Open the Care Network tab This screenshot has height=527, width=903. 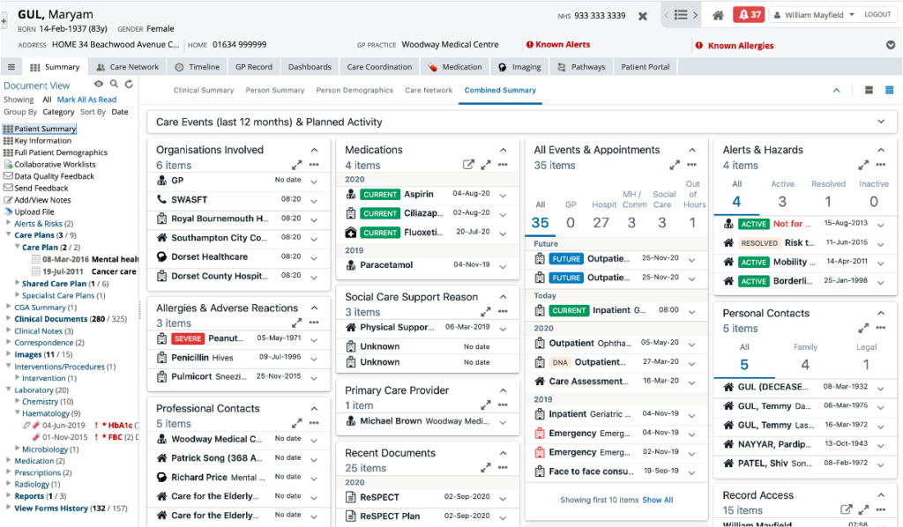pyautogui.click(x=129, y=66)
